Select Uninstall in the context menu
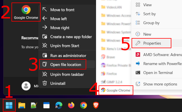This screenshot has height=112, width=182. (67, 83)
